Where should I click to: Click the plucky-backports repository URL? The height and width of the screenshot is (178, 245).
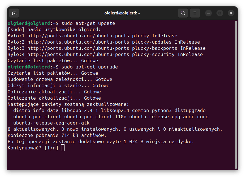point(78,48)
